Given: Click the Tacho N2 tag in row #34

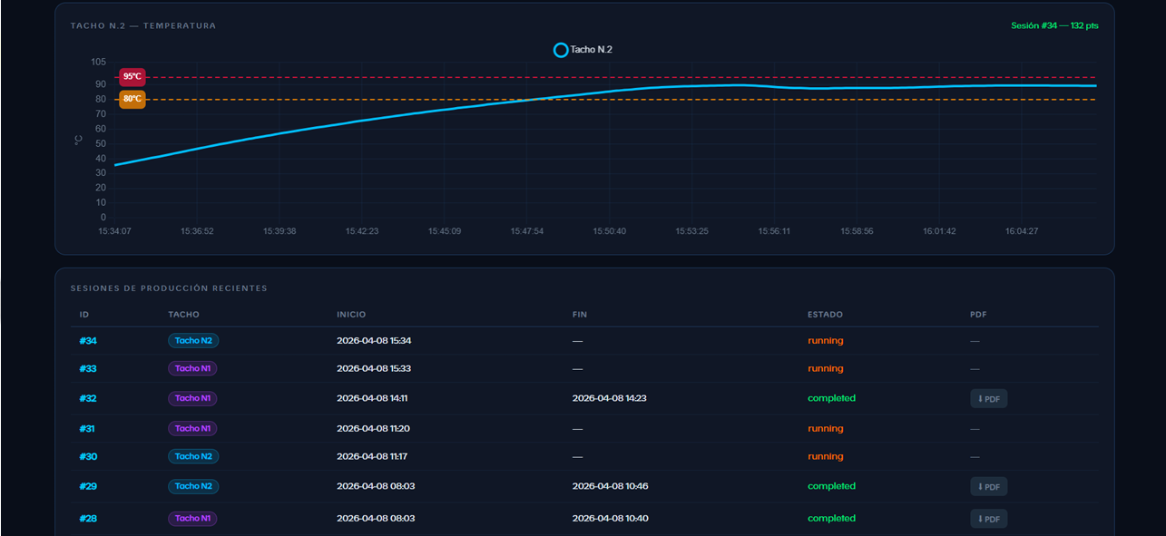Looking at the screenshot, I should point(193,341).
